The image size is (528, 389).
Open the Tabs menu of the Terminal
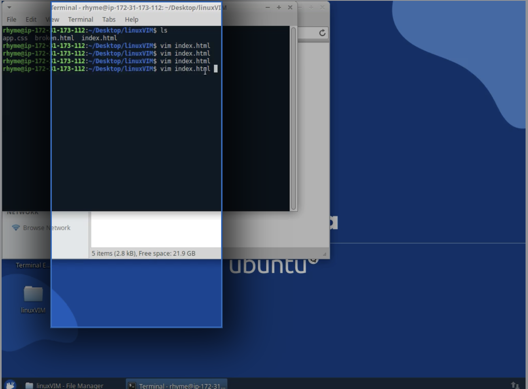pyautogui.click(x=109, y=19)
